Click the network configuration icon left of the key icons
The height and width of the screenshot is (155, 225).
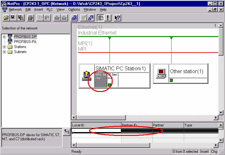[x=74, y=18]
